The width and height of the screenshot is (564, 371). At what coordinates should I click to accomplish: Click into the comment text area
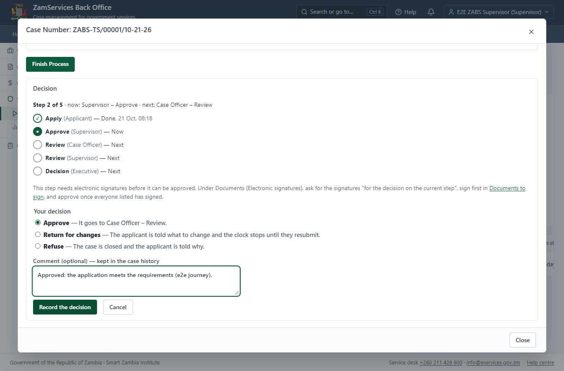click(x=136, y=281)
